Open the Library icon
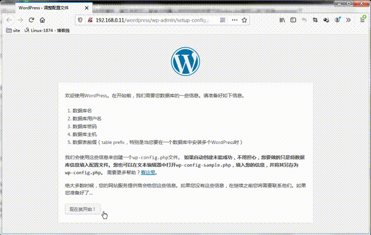Image resolution: width=371 pixels, height=235 pixels. (x=282, y=20)
